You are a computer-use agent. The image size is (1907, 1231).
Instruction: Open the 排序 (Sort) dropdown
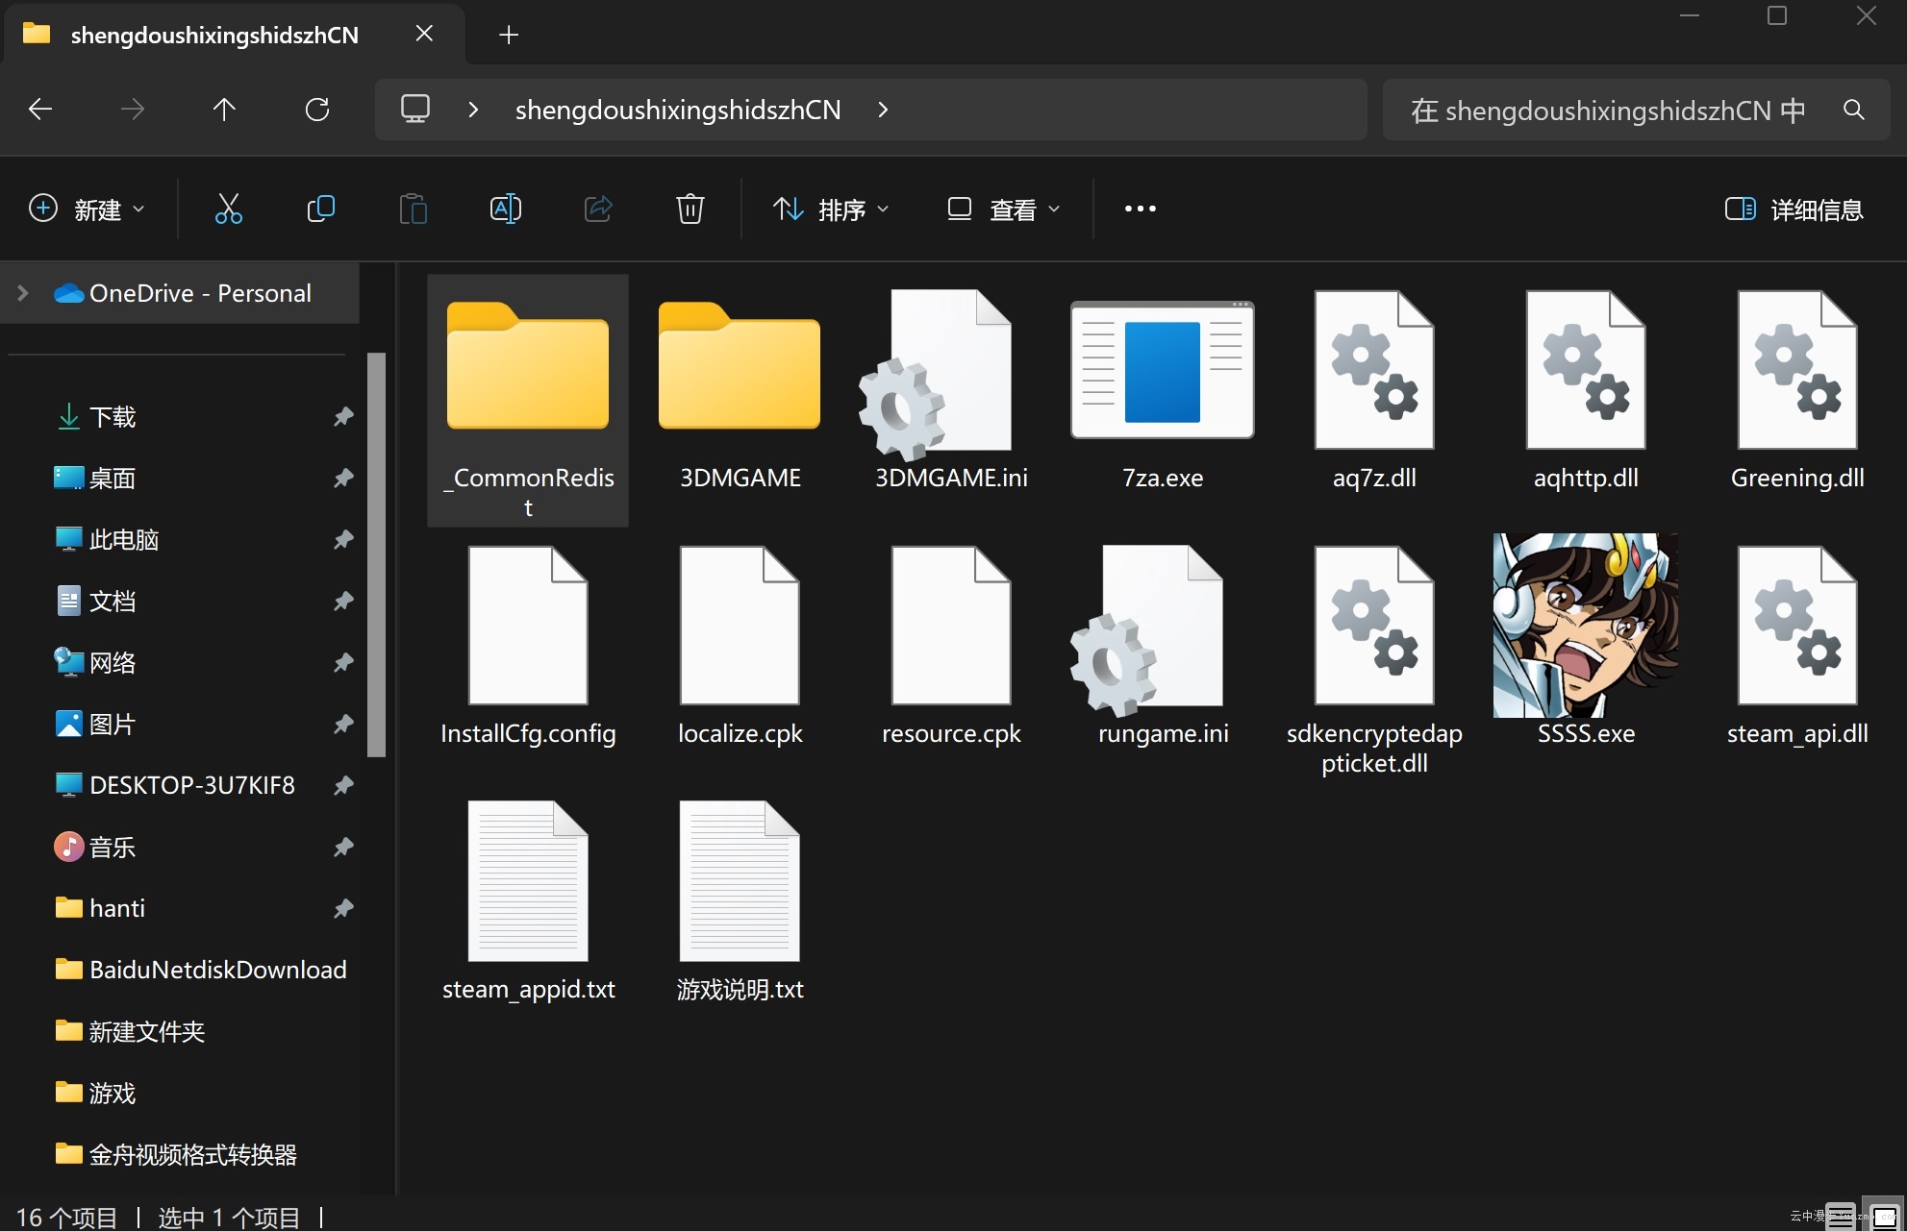point(831,209)
